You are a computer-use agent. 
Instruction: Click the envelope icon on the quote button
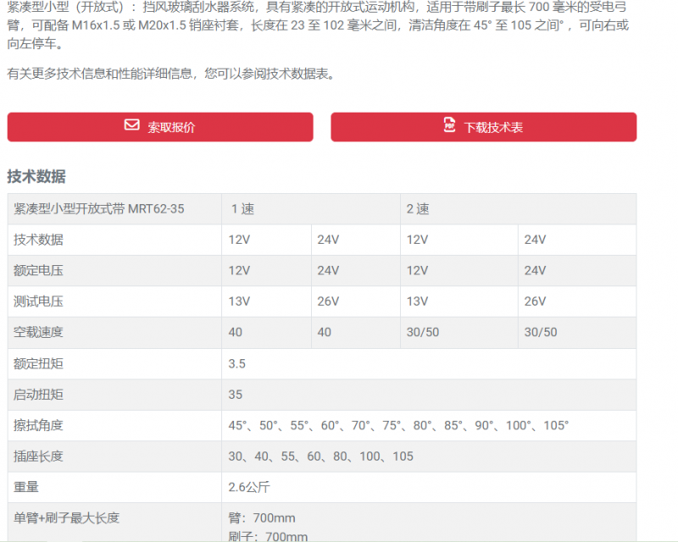click(x=132, y=124)
